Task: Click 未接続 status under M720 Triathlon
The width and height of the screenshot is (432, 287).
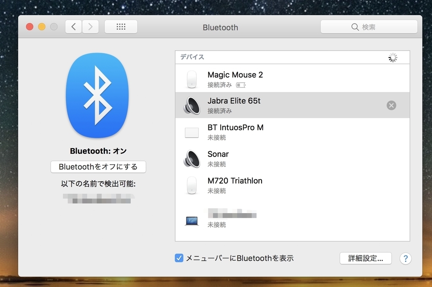Action: click(x=216, y=191)
